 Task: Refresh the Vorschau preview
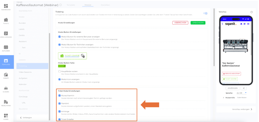point(251,12)
